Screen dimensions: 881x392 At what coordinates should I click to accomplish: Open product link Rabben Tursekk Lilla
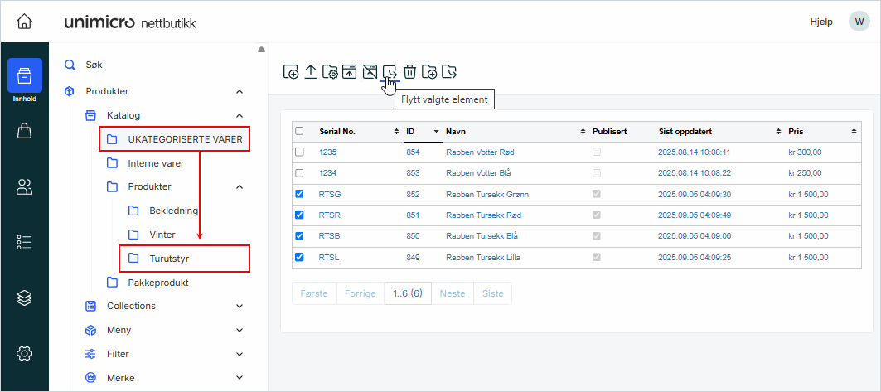pyautogui.click(x=486, y=258)
